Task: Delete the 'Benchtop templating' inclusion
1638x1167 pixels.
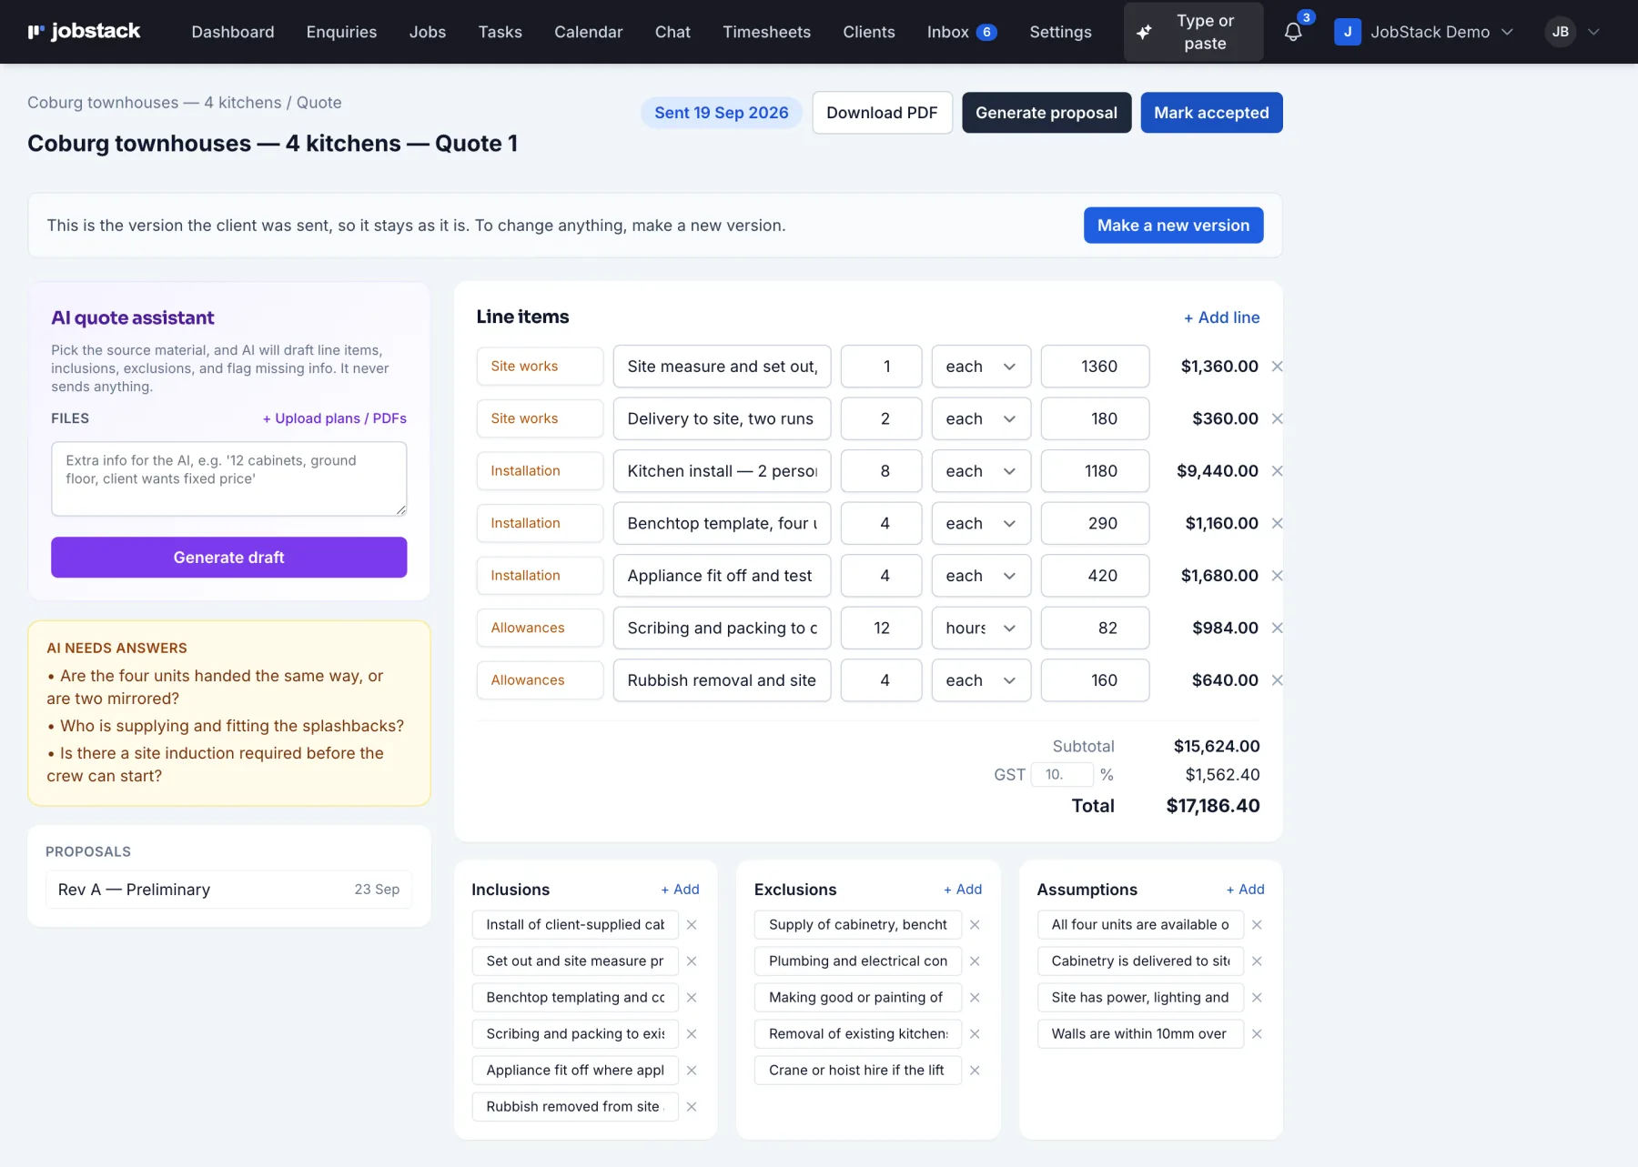Action: 692,998
